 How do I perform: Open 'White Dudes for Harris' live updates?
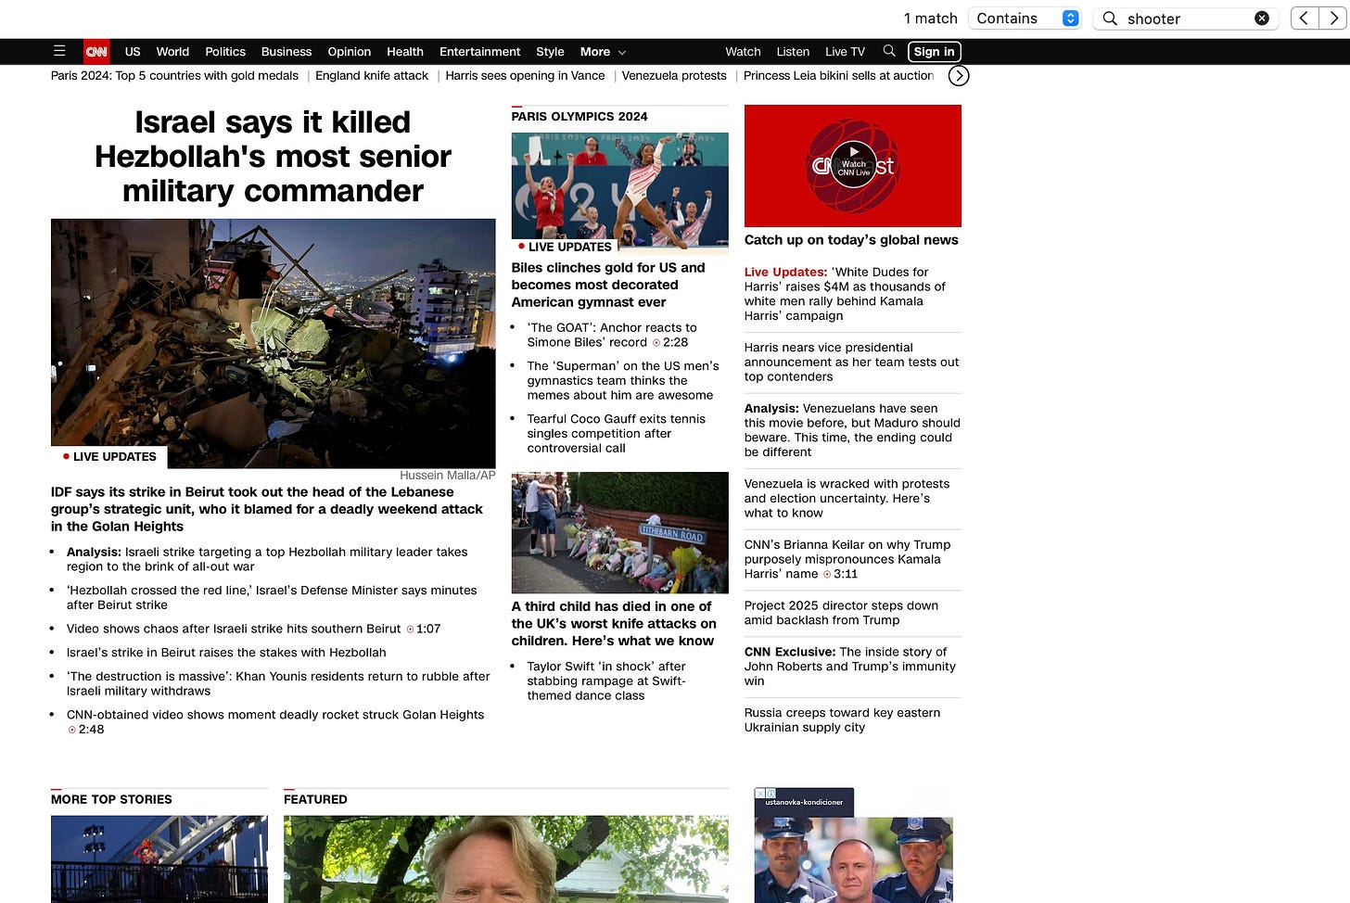tap(845, 294)
